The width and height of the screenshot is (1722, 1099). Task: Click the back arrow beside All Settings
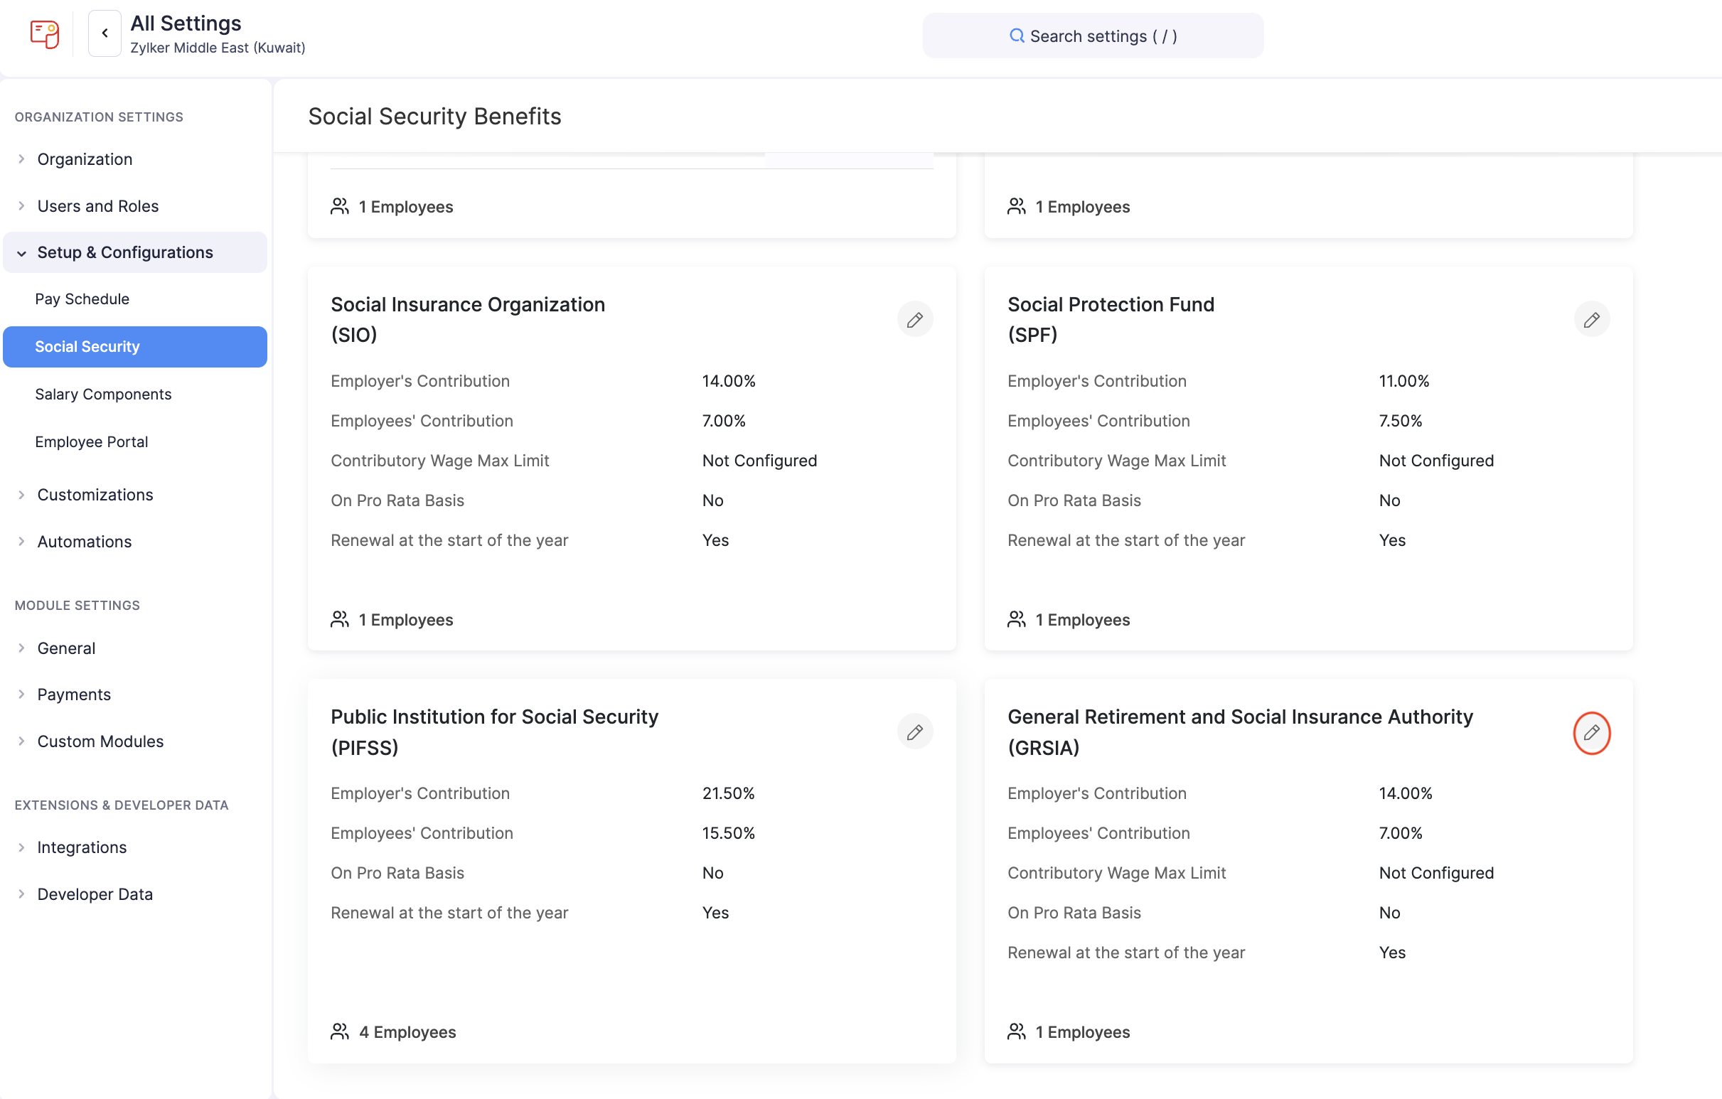pyautogui.click(x=105, y=33)
